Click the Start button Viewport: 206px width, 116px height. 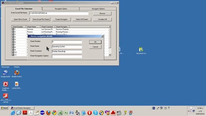point(4,108)
